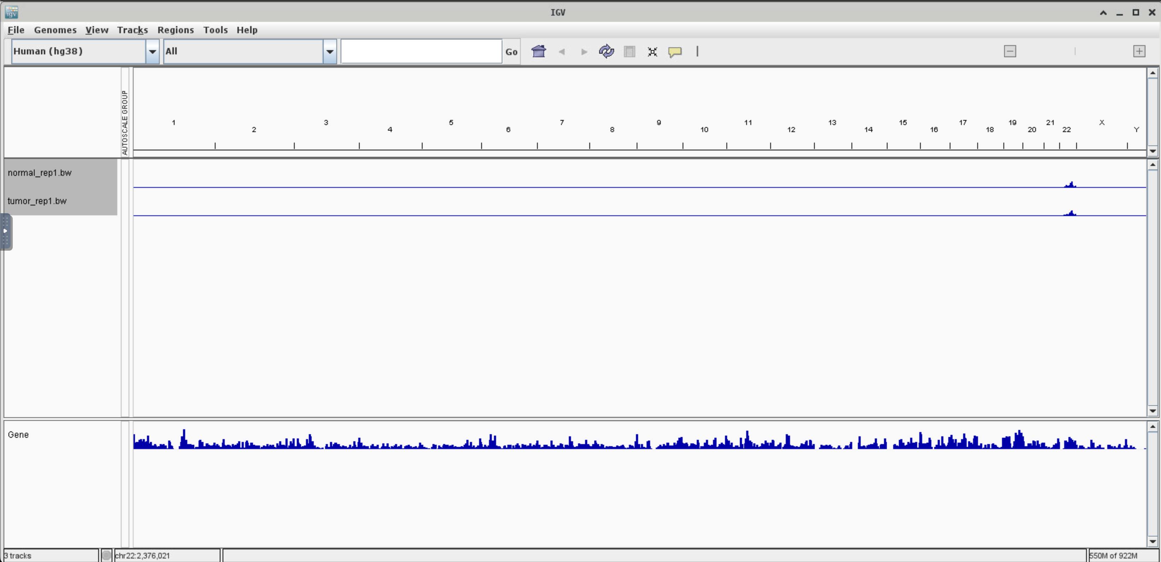Click chromosome 22 label on ruler

pos(1066,130)
